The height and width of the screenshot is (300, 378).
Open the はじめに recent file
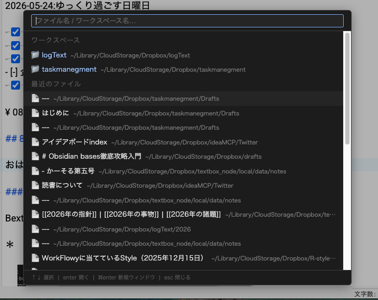(x=183, y=113)
